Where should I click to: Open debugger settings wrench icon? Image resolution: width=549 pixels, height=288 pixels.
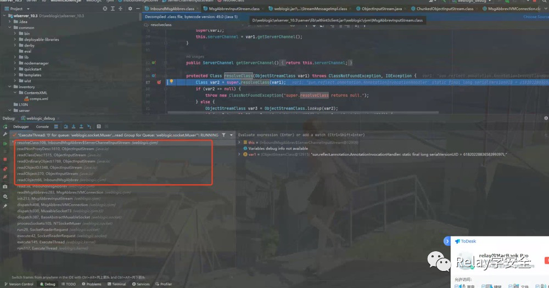(5, 134)
